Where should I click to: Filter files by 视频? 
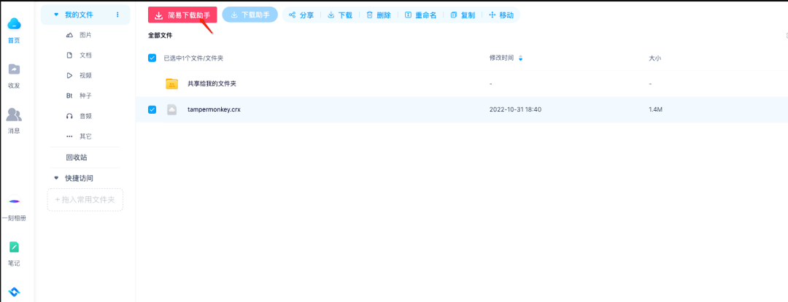click(85, 75)
